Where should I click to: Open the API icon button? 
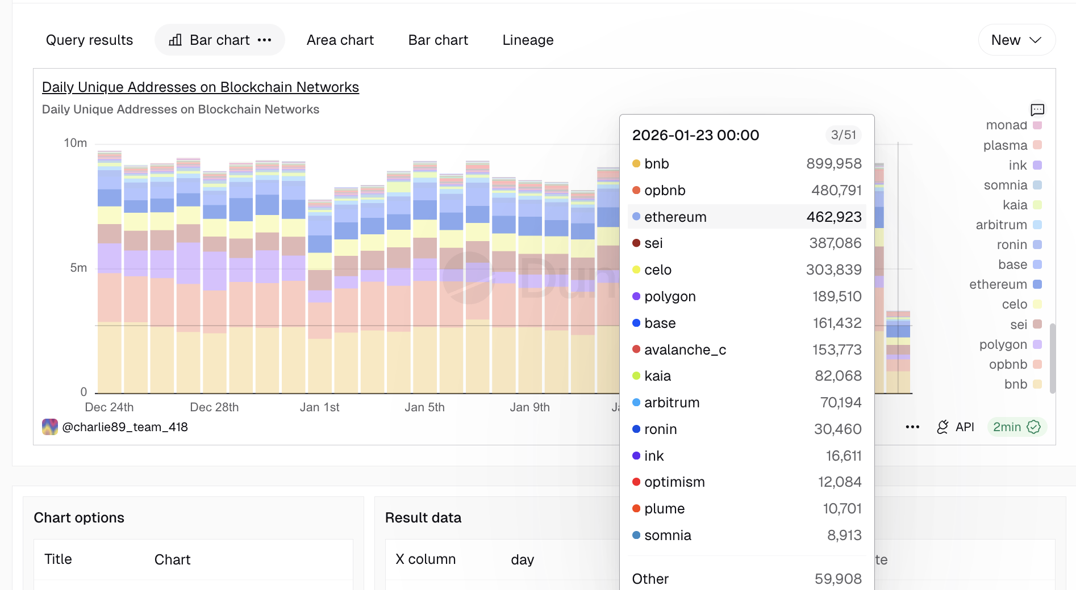942,427
